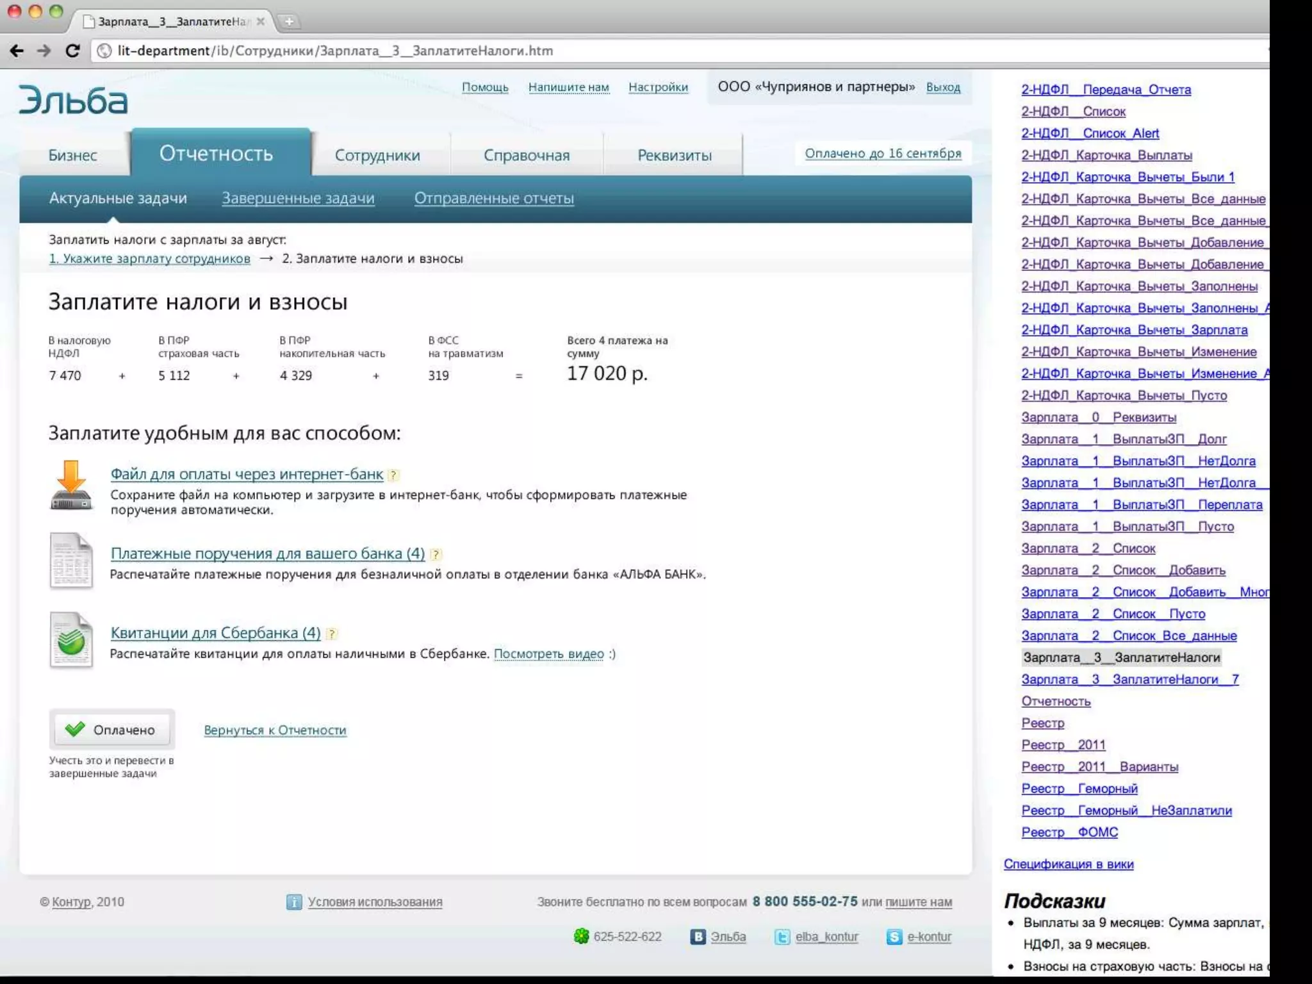Reload the page with browser refresh button
Screen dimensions: 1312x984
[x=72, y=51]
